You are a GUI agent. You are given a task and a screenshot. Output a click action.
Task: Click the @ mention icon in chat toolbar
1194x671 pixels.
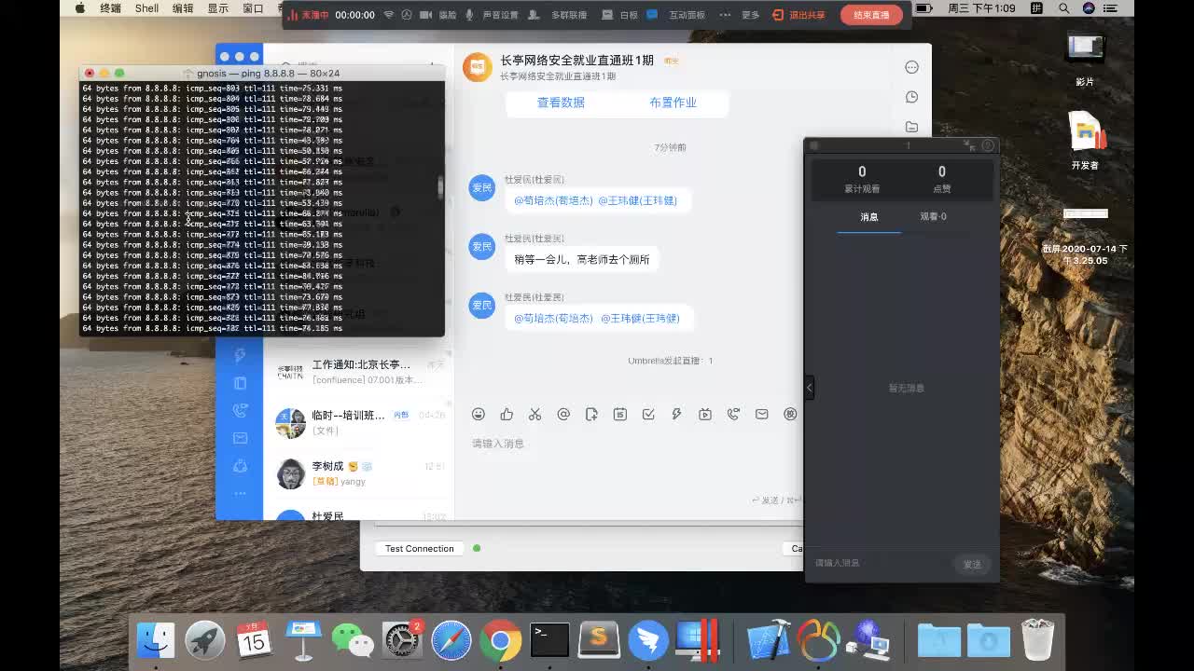pyautogui.click(x=563, y=414)
